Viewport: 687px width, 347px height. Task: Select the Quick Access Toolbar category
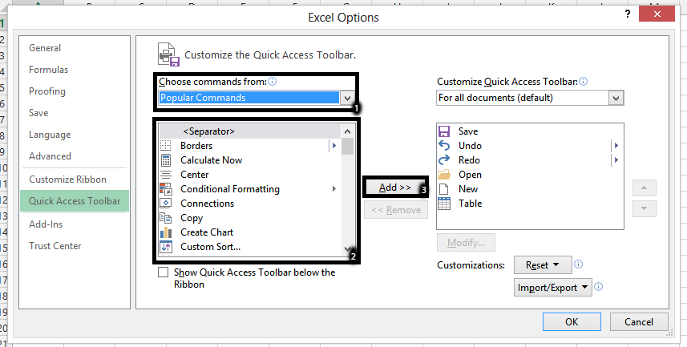coord(75,201)
